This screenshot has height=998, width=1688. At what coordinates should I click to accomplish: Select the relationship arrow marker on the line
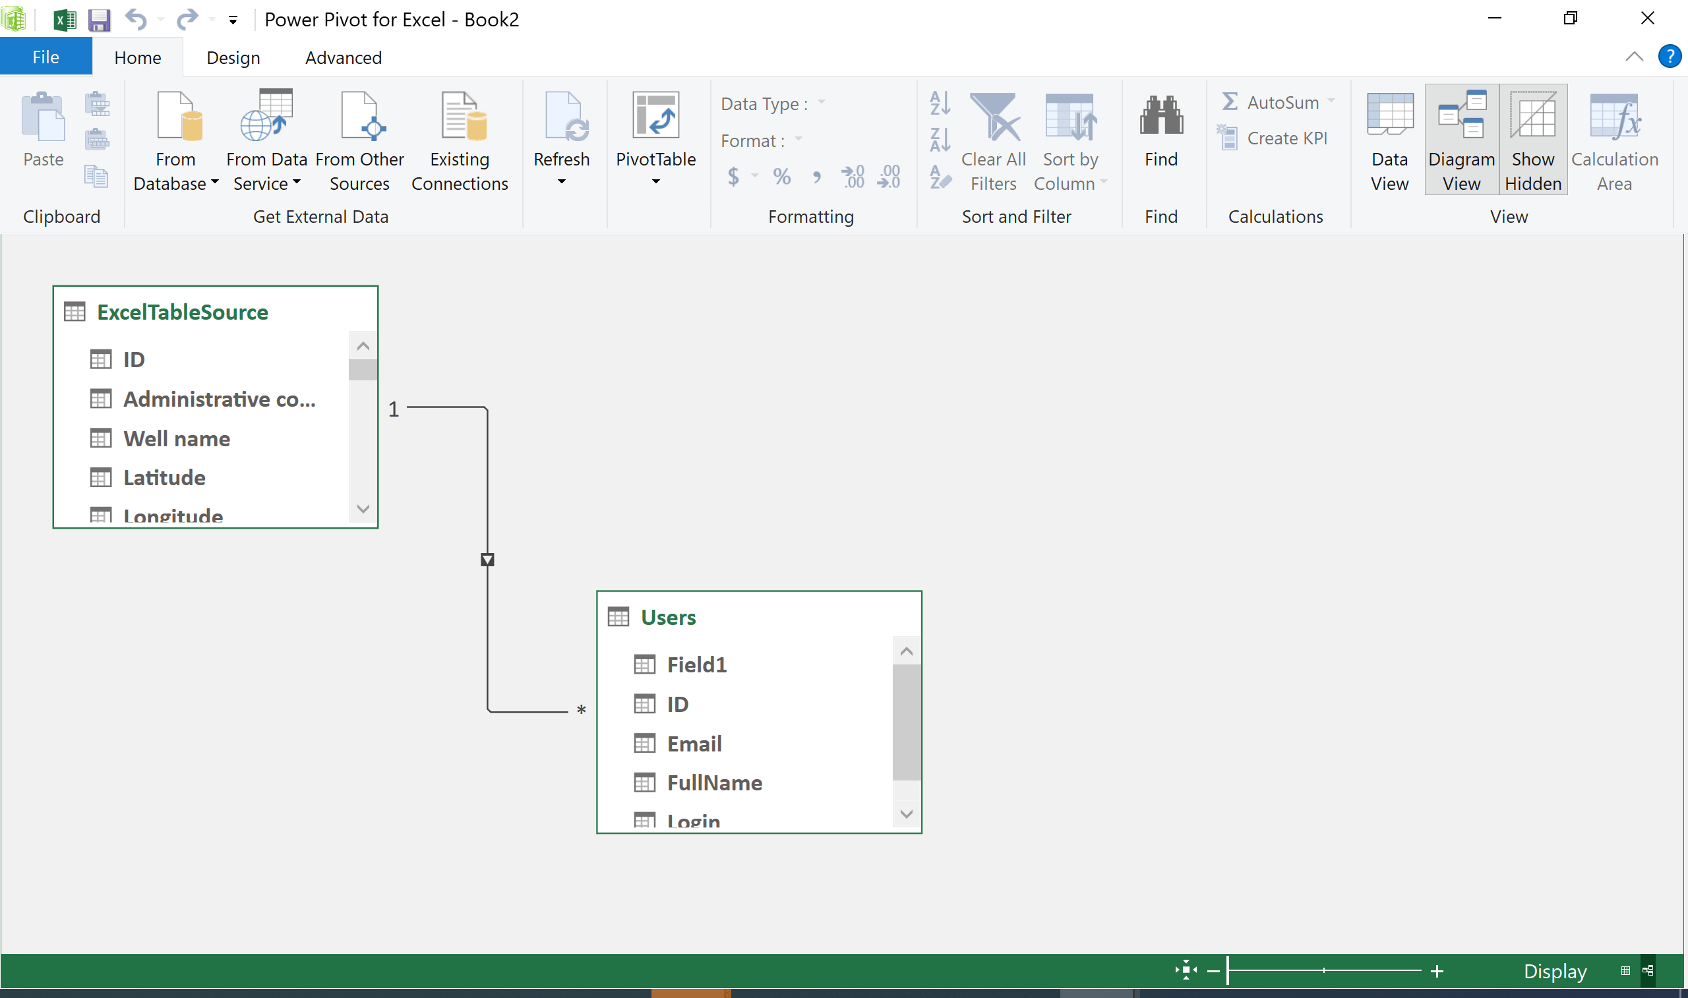tap(487, 560)
